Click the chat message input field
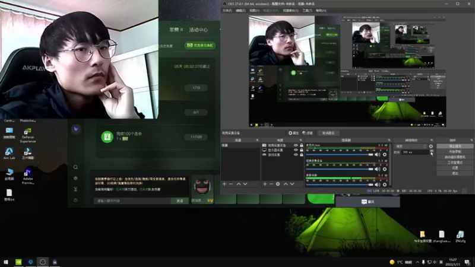The width and height of the screenshot is (475, 267). tap(132, 201)
